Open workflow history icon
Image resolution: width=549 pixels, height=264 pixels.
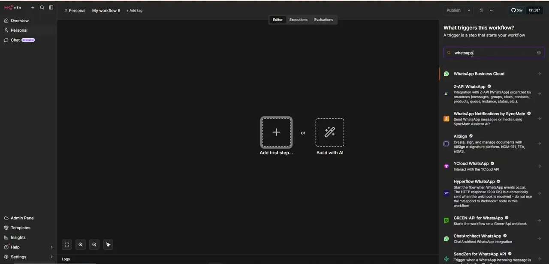tap(481, 10)
